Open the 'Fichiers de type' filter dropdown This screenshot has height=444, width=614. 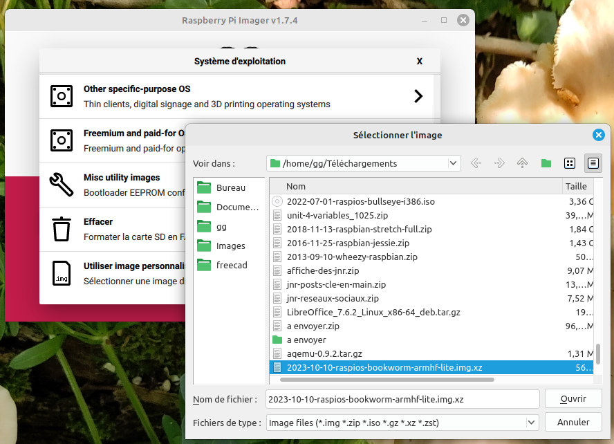(531, 423)
